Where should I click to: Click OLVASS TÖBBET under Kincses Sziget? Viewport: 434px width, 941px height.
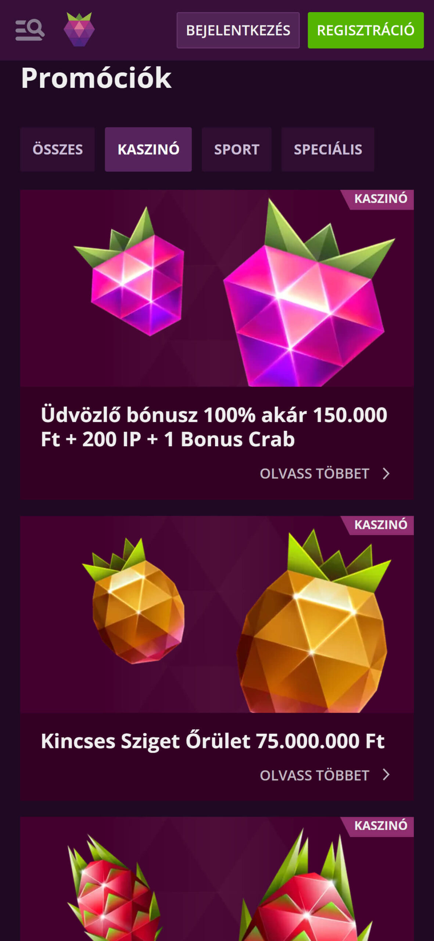315,775
